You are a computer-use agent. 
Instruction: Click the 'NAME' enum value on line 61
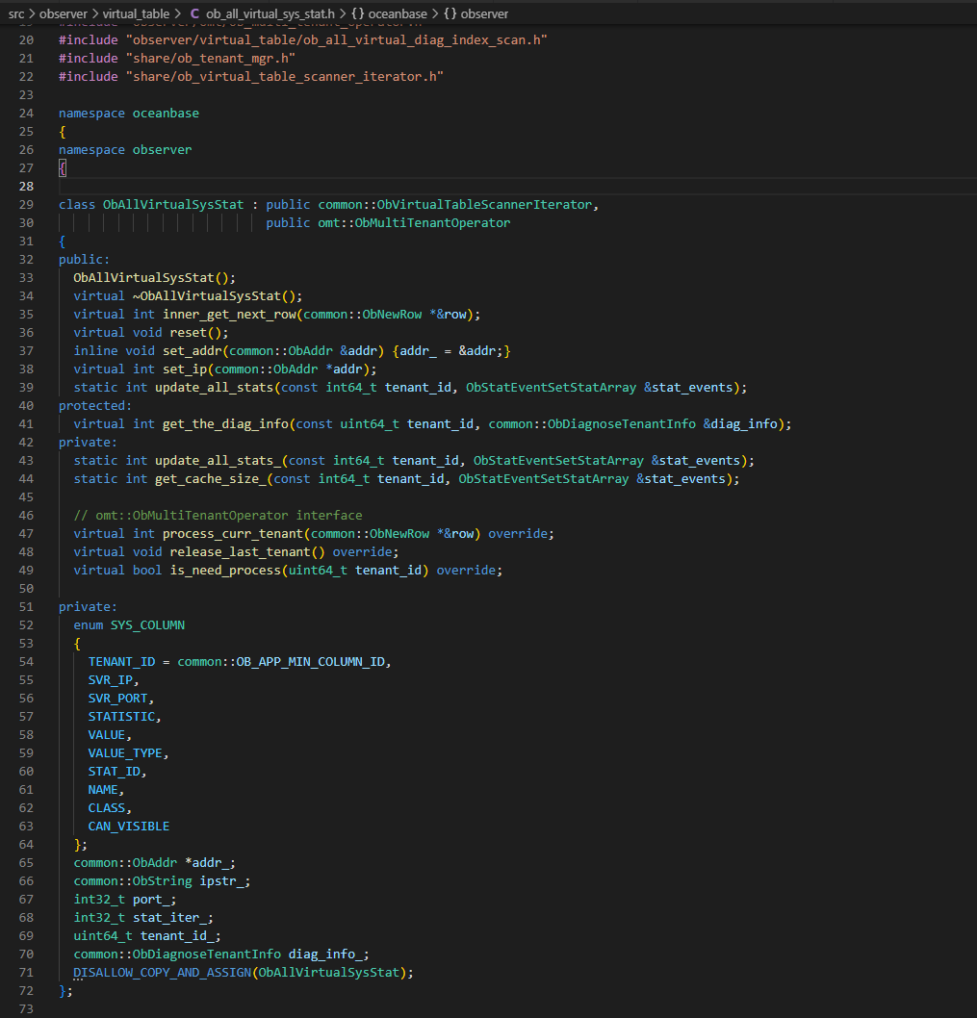(103, 790)
